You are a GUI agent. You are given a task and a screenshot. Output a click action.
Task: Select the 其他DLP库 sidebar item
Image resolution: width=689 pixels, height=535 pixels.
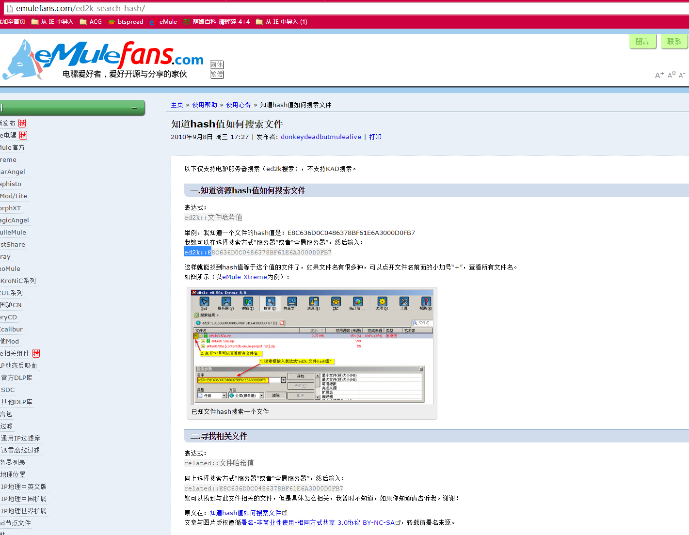16,402
